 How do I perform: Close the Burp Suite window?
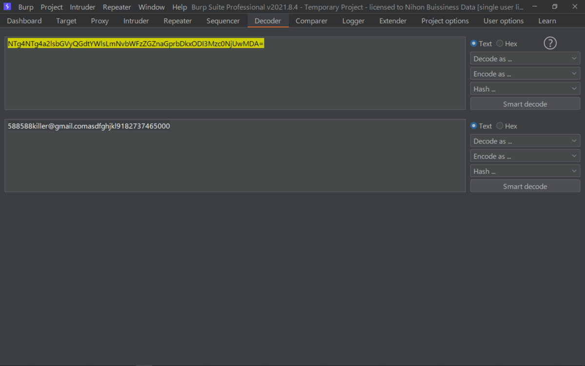pos(574,7)
